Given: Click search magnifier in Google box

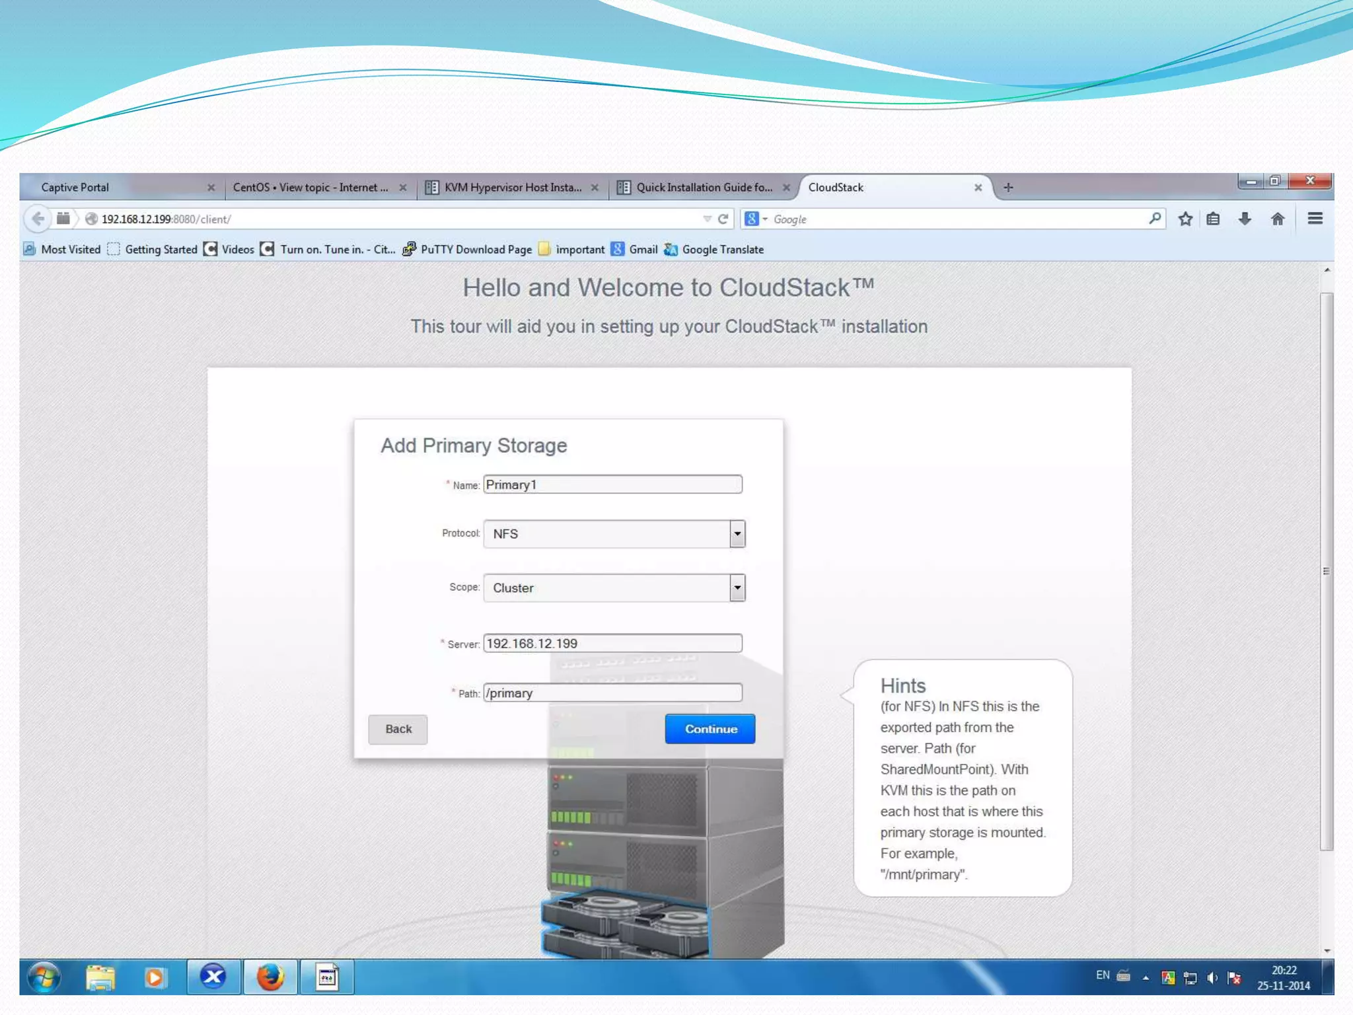Looking at the screenshot, I should pyautogui.click(x=1154, y=219).
